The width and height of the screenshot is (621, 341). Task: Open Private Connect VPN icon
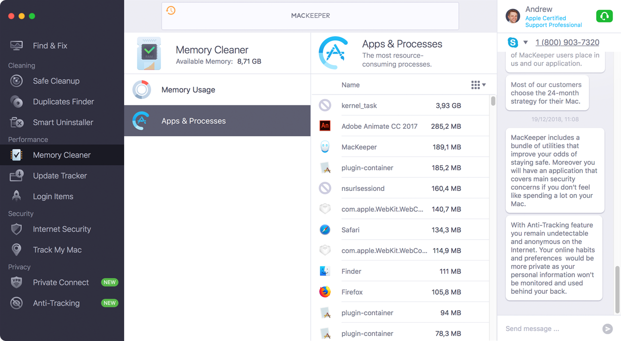(x=16, y=282)
